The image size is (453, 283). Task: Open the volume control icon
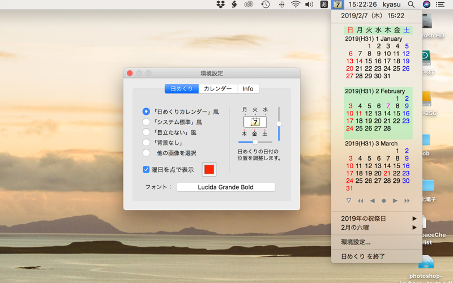309,5
